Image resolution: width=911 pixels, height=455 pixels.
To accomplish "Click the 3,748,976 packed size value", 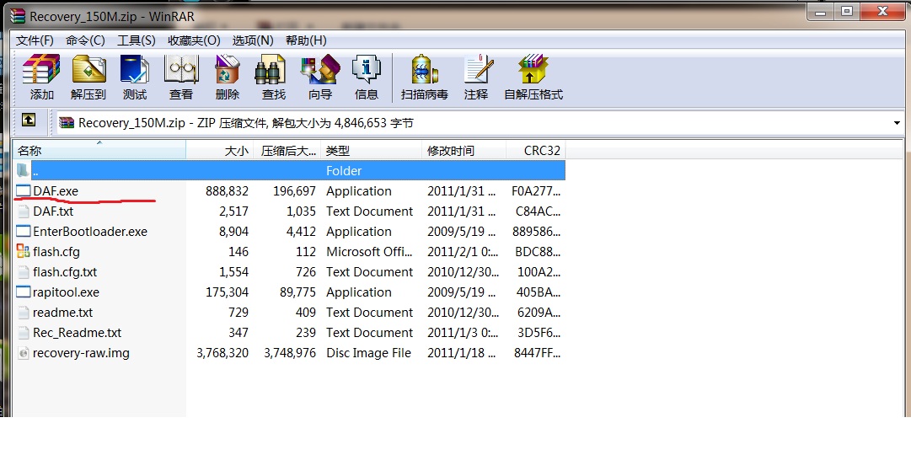I will click(x=290, y=353).
